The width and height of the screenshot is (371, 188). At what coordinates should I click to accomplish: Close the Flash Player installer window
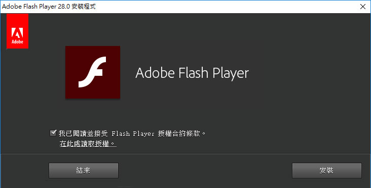(x=363, y=7)
